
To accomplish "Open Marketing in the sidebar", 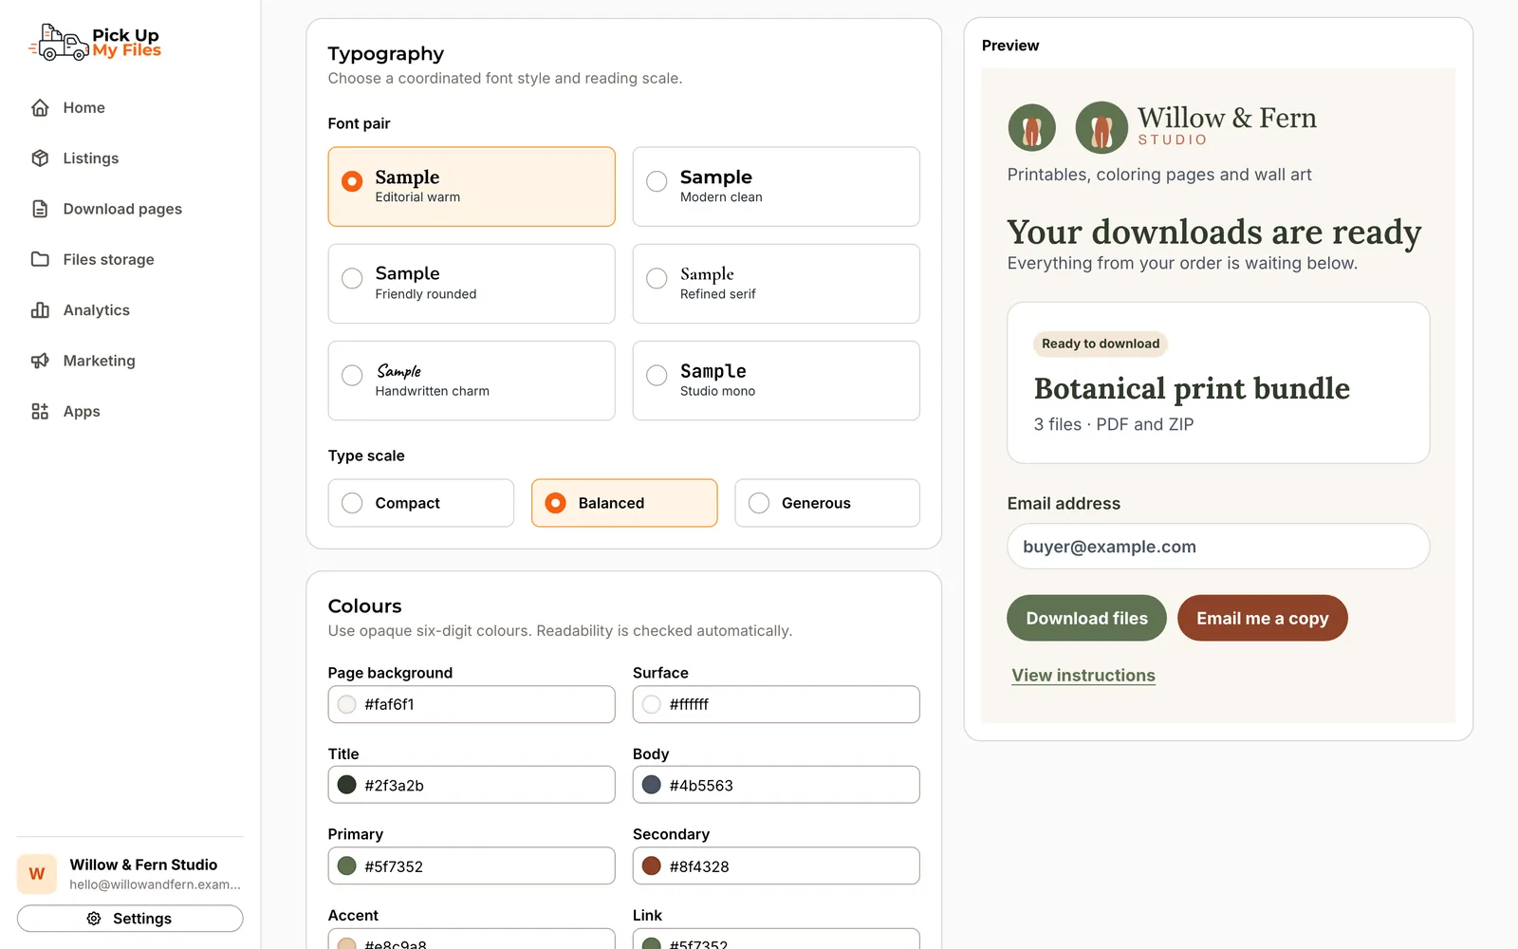I will click(100, 361).
